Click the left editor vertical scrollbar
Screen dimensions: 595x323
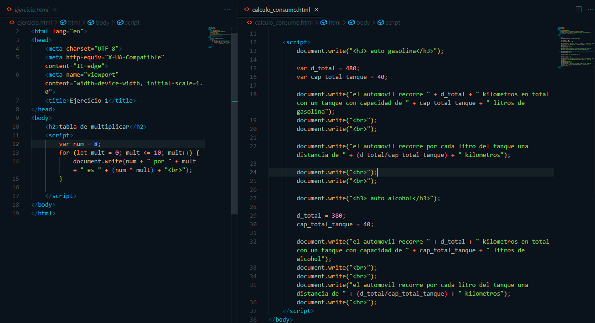point(234,123)
